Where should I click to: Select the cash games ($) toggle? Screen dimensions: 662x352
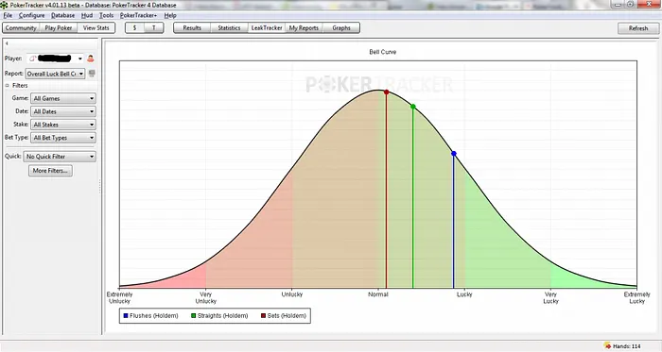tap(134, 27)
